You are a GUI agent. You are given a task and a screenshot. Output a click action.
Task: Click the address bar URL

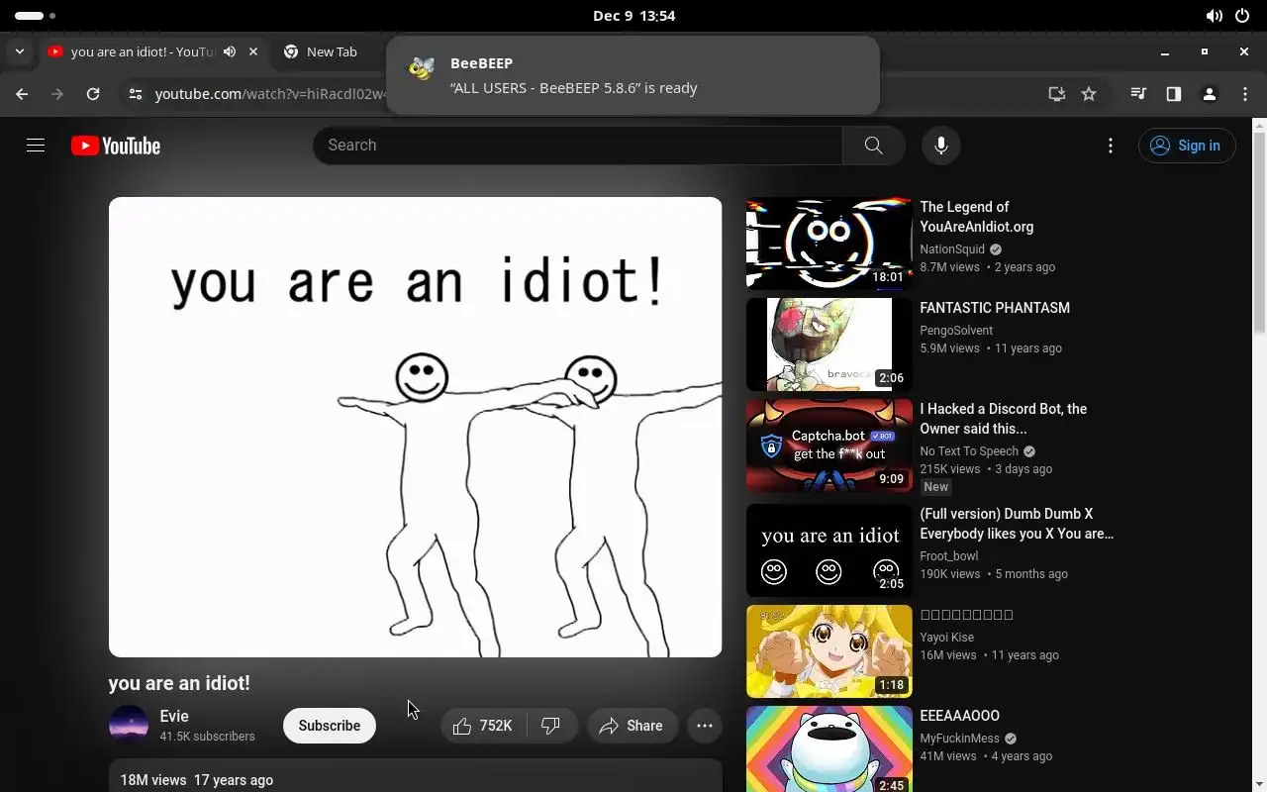[x=270, y=94]
